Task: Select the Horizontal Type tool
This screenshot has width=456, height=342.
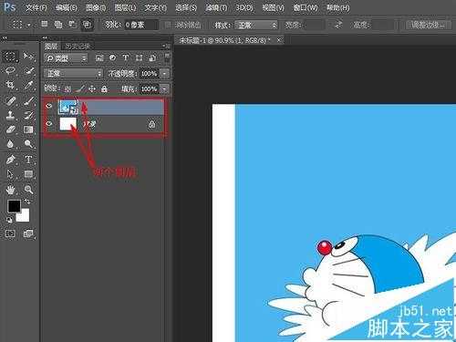Action: tap(28, 160)
